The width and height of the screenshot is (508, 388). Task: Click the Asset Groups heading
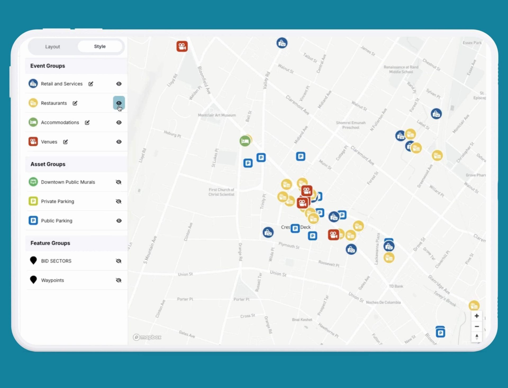pyautogui.click(x=48, y=164)
